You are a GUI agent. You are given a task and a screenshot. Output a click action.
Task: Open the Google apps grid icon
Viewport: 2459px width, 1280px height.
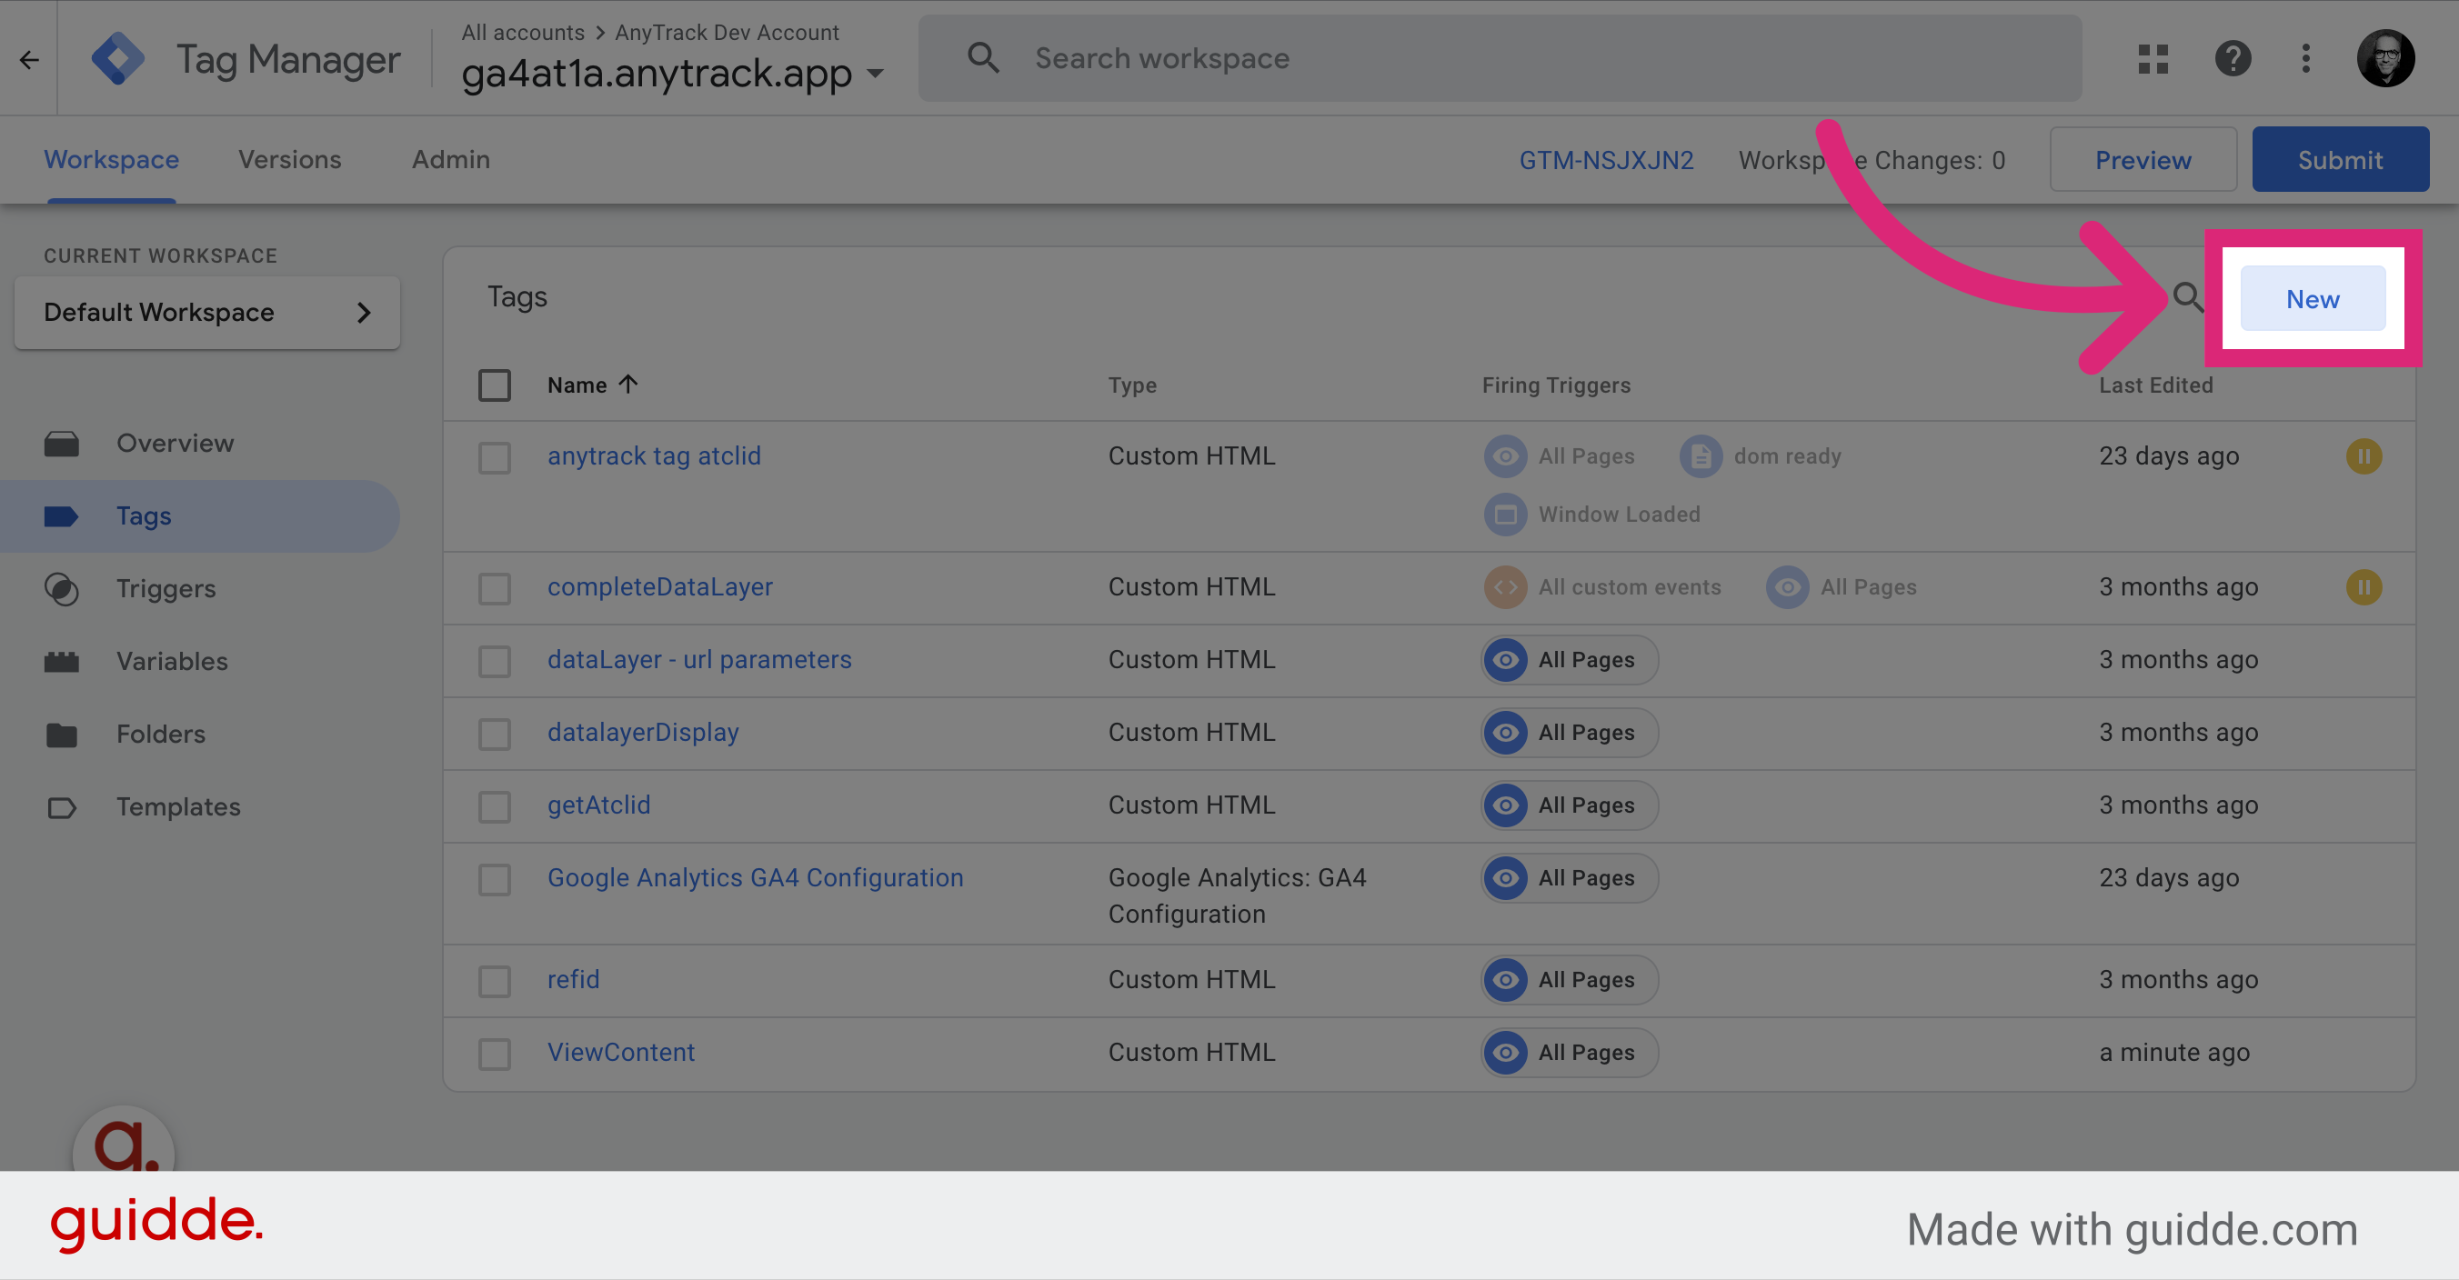click(2153, 59)
